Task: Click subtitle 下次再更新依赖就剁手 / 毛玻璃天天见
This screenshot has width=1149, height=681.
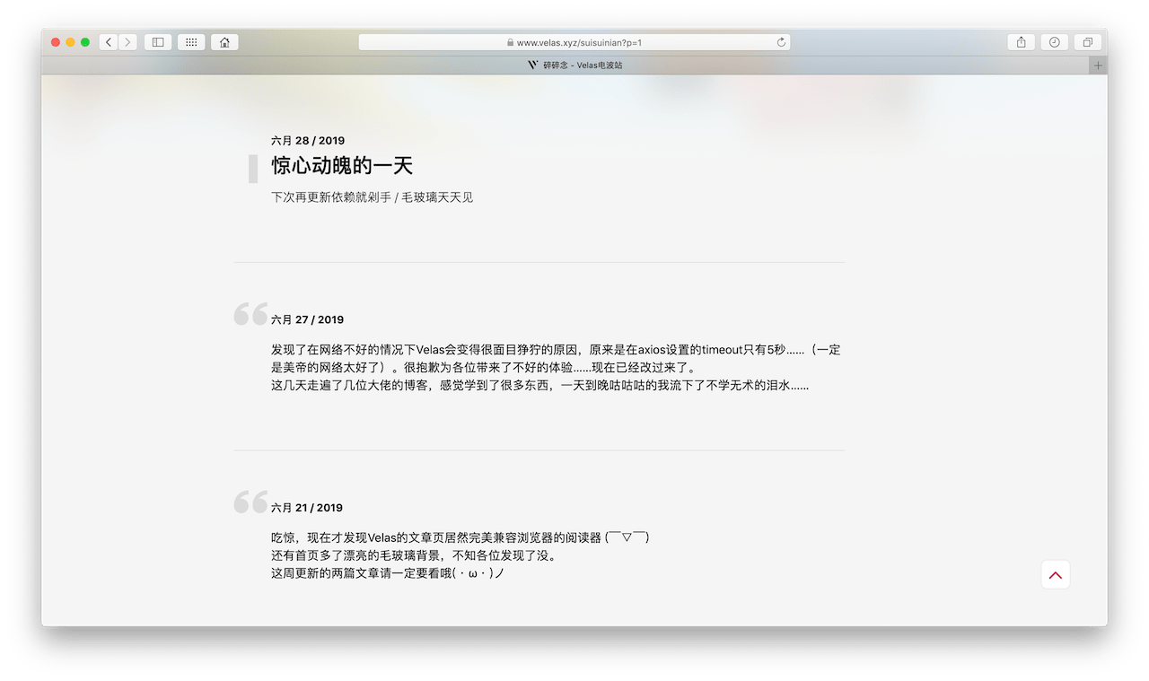Action: click(372, 197)
